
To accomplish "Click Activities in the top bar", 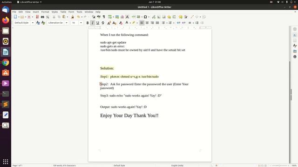I will tap(7, 2).
